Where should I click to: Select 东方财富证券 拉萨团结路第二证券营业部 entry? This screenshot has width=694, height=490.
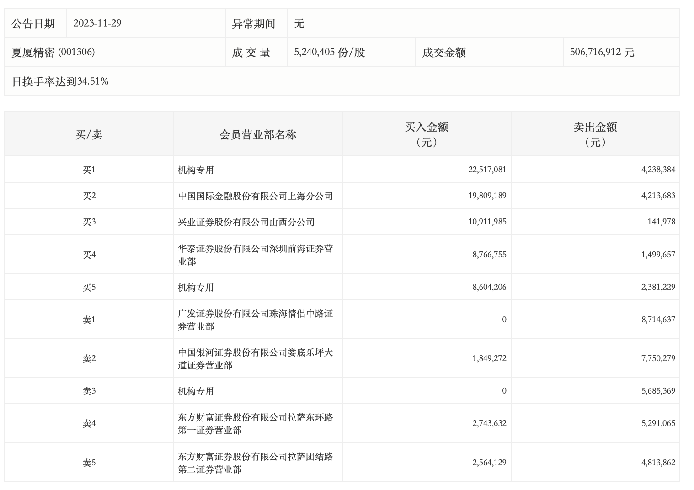255,463
